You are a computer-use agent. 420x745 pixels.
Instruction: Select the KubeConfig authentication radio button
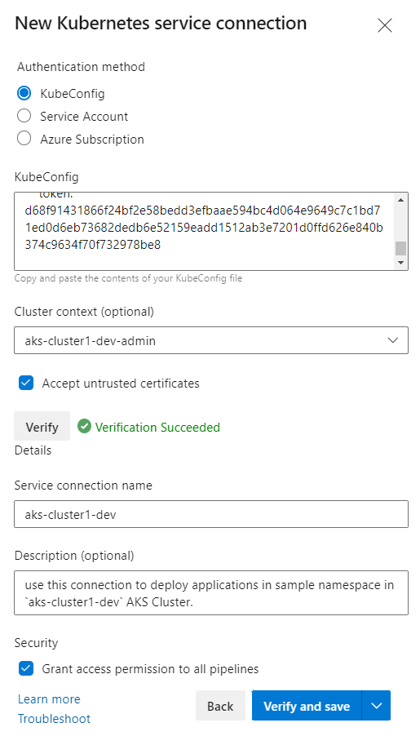[24, 93]
